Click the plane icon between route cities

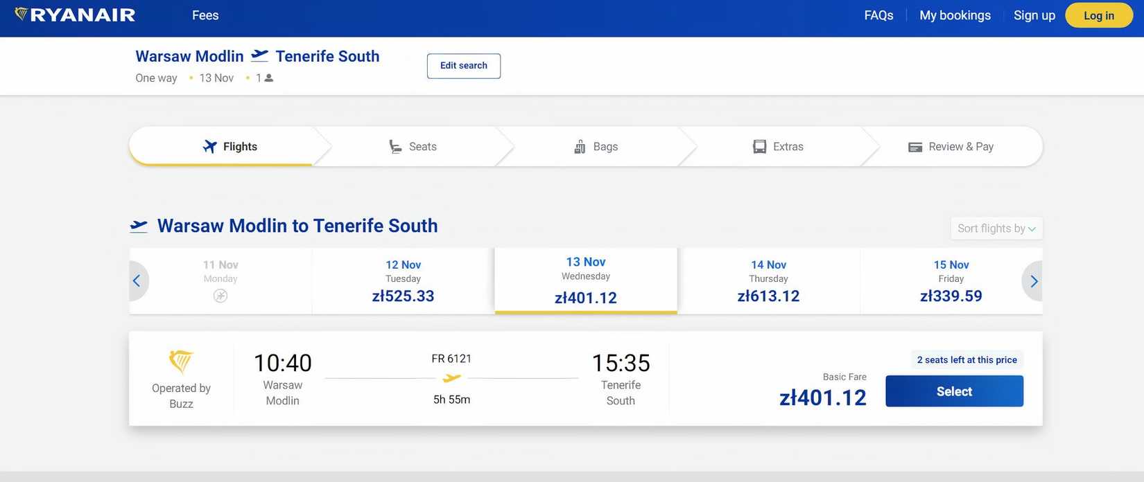click(x=259, y=54)
